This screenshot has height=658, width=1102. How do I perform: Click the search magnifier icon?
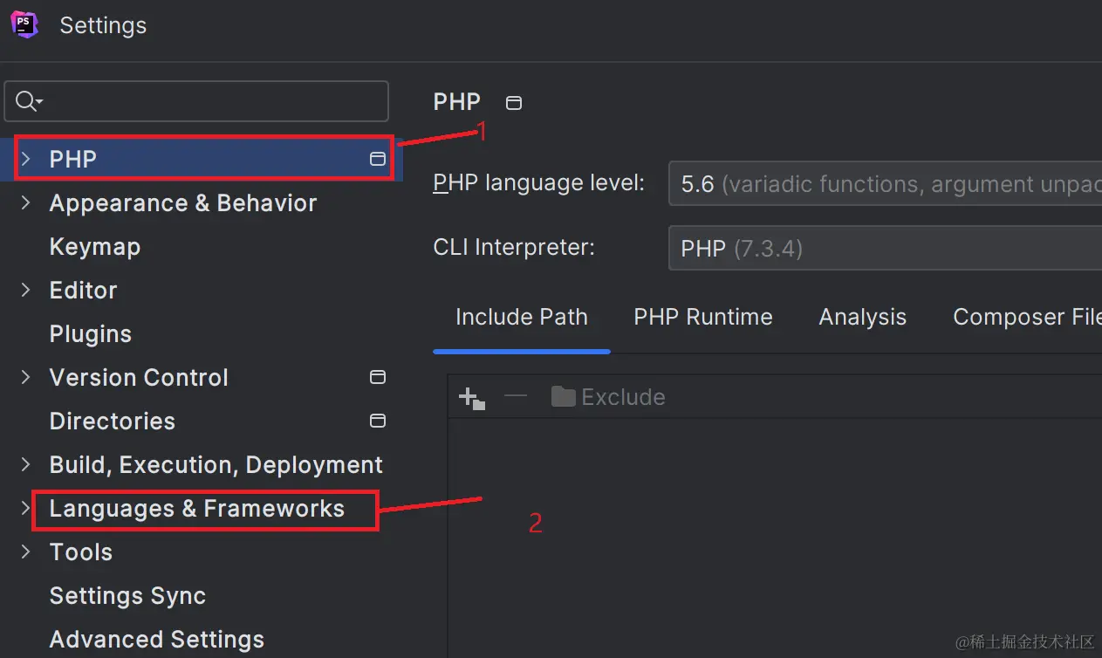tap(26, 101)
